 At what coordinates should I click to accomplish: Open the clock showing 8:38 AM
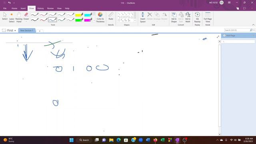tap(248, 140)
